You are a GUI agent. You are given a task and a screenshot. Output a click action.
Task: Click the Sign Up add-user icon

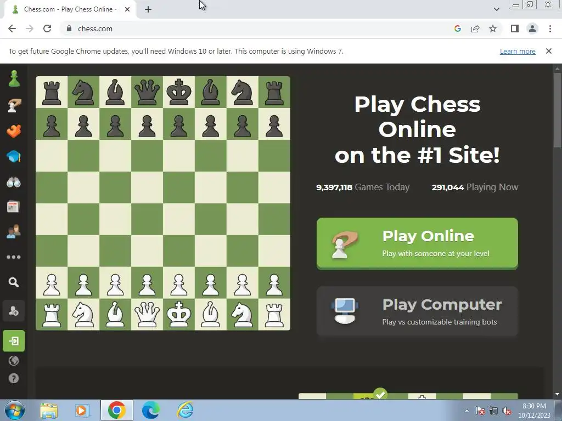(x=14, y=311)
